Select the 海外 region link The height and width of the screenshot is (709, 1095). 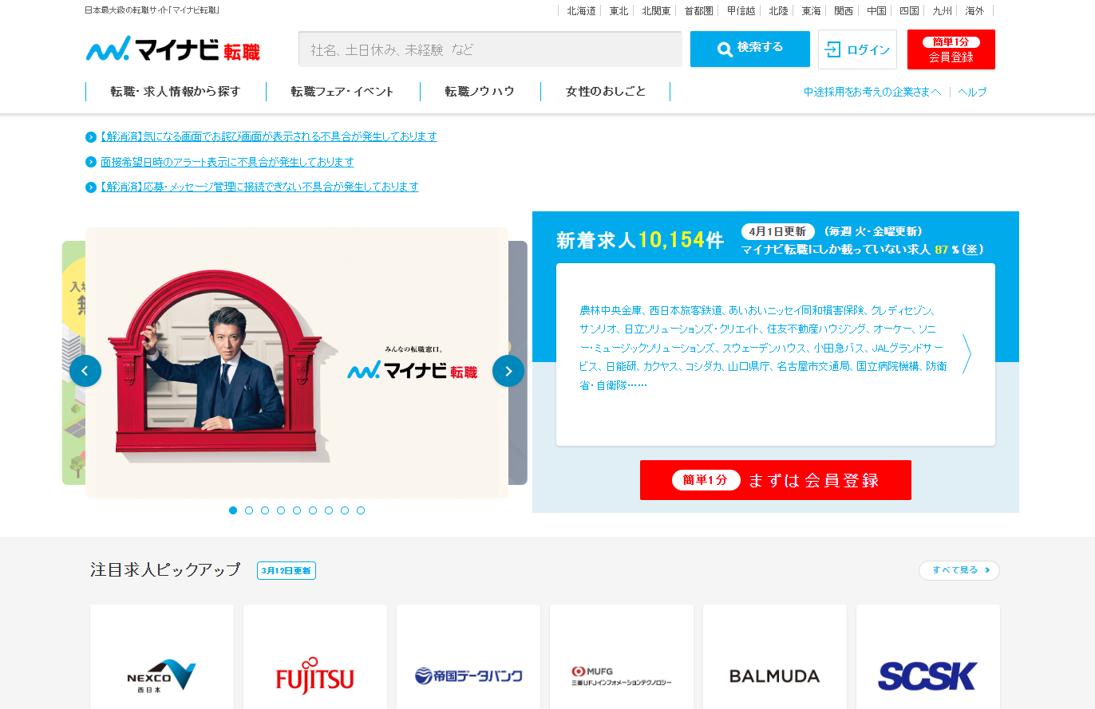point(974,11)
